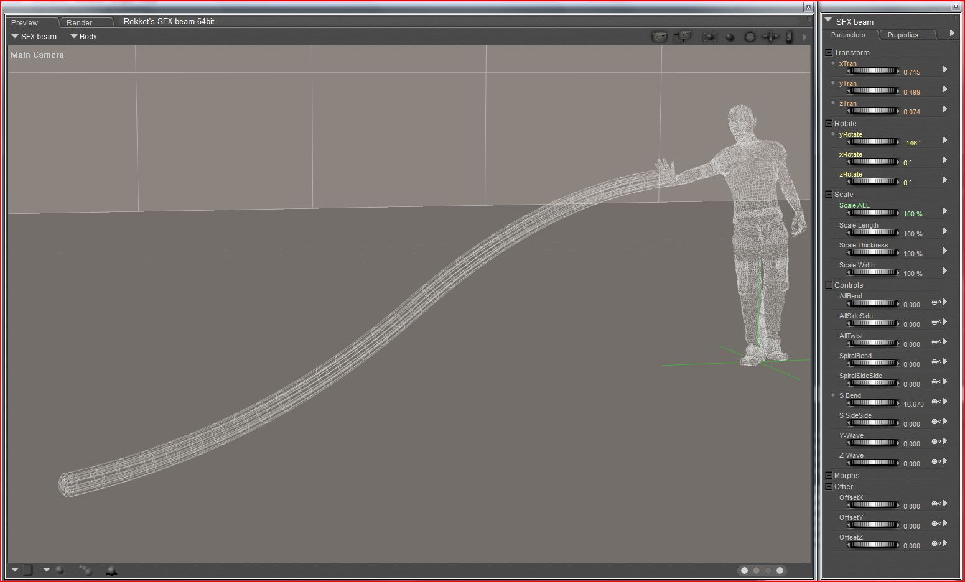Click the plain sphere icon in viewport toolbar
Viewport: 965px width, 582px height.
click(x=730, y=37)
